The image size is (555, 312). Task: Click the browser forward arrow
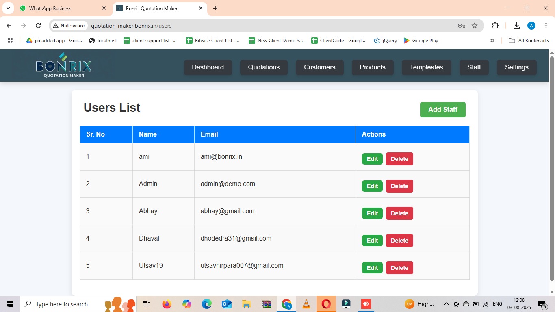(x=24, y=26)
